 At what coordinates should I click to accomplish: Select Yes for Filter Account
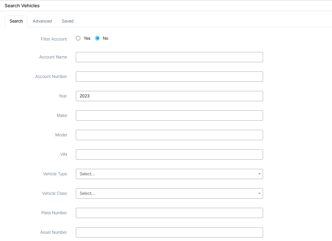click(78, 38)
